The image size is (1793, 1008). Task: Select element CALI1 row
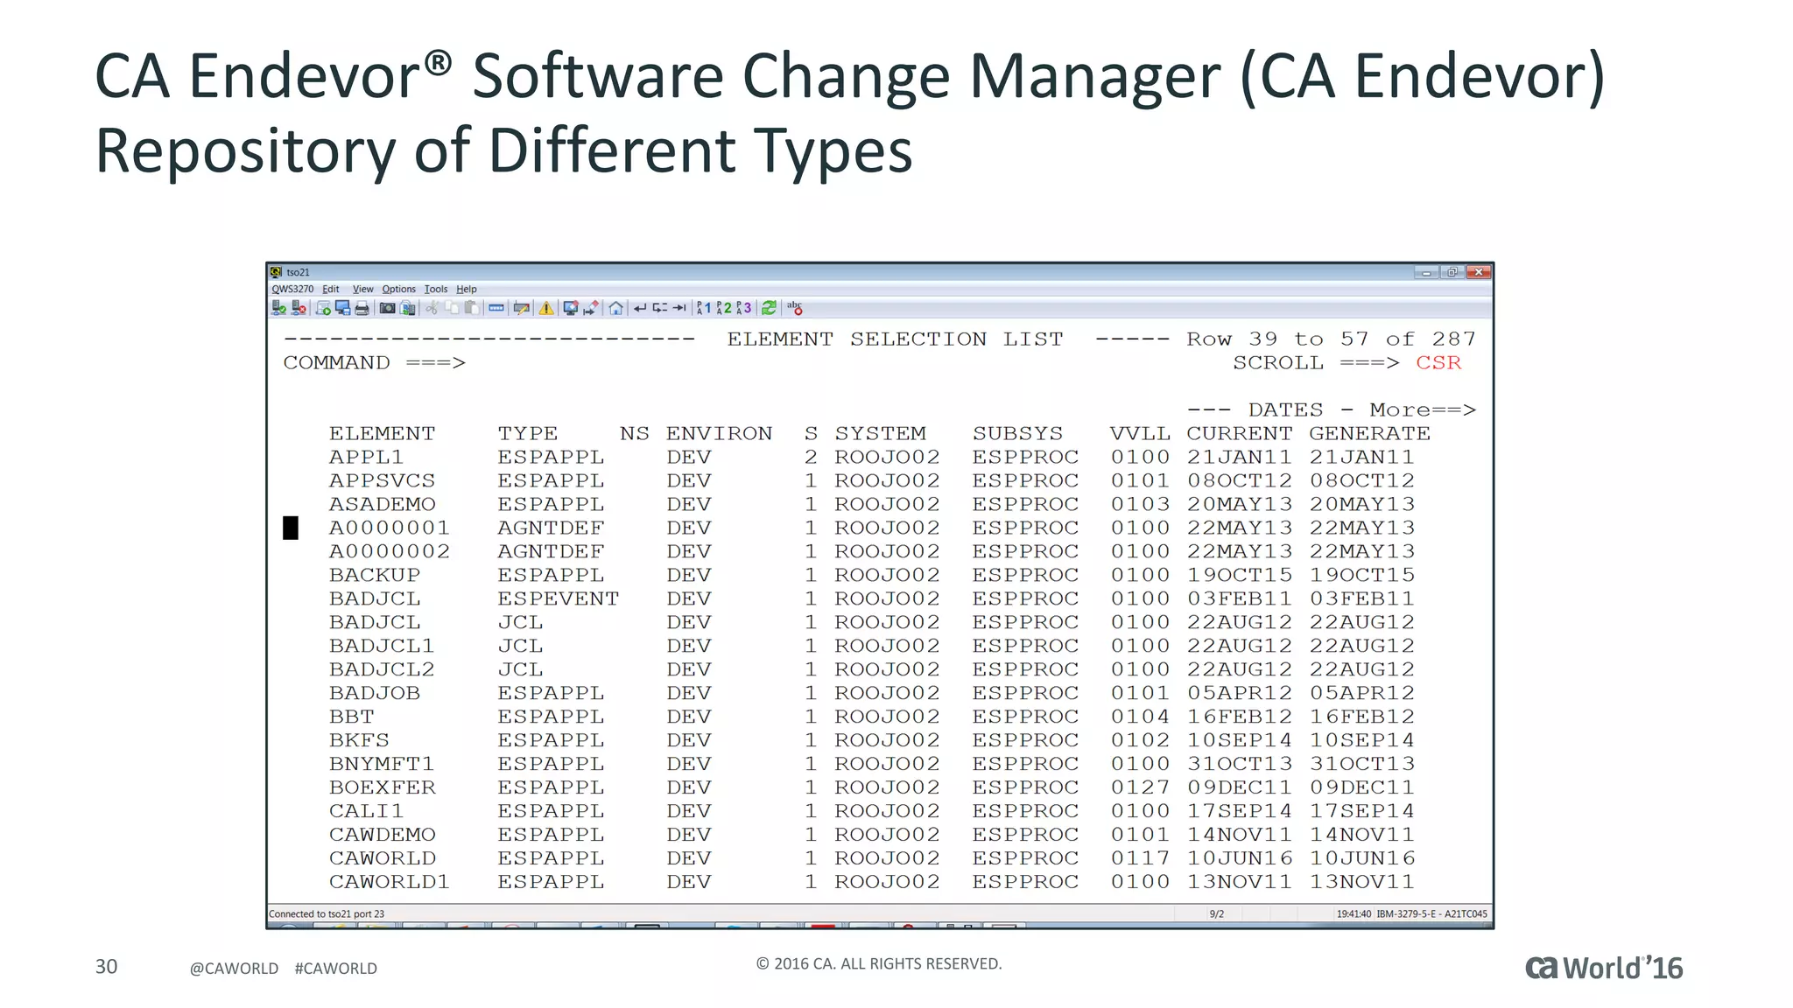[871, 812]
